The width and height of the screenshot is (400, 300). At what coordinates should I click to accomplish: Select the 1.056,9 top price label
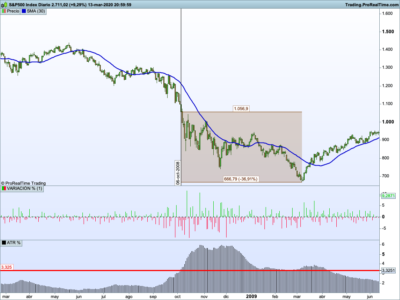241,109
